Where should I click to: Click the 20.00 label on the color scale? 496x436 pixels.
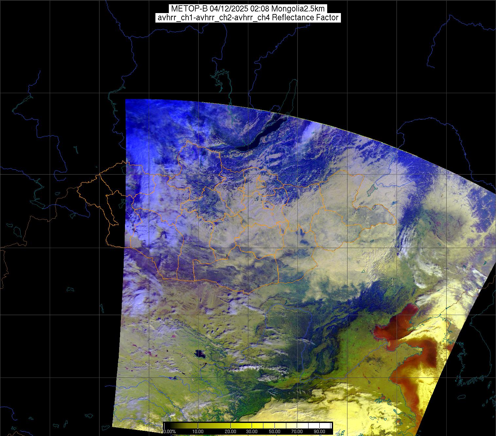[231, 432]
